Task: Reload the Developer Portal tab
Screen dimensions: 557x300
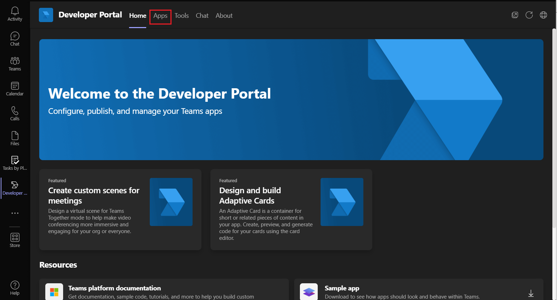Action: (x=529, y=15)
